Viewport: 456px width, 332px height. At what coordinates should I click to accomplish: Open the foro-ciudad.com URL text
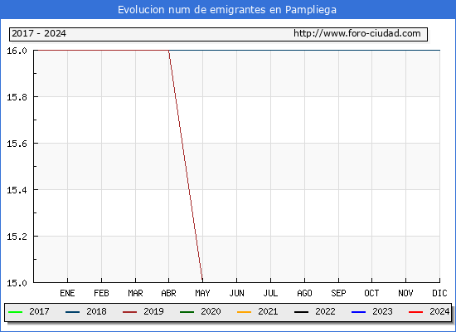pyautogui.click(x=357, y=33)
